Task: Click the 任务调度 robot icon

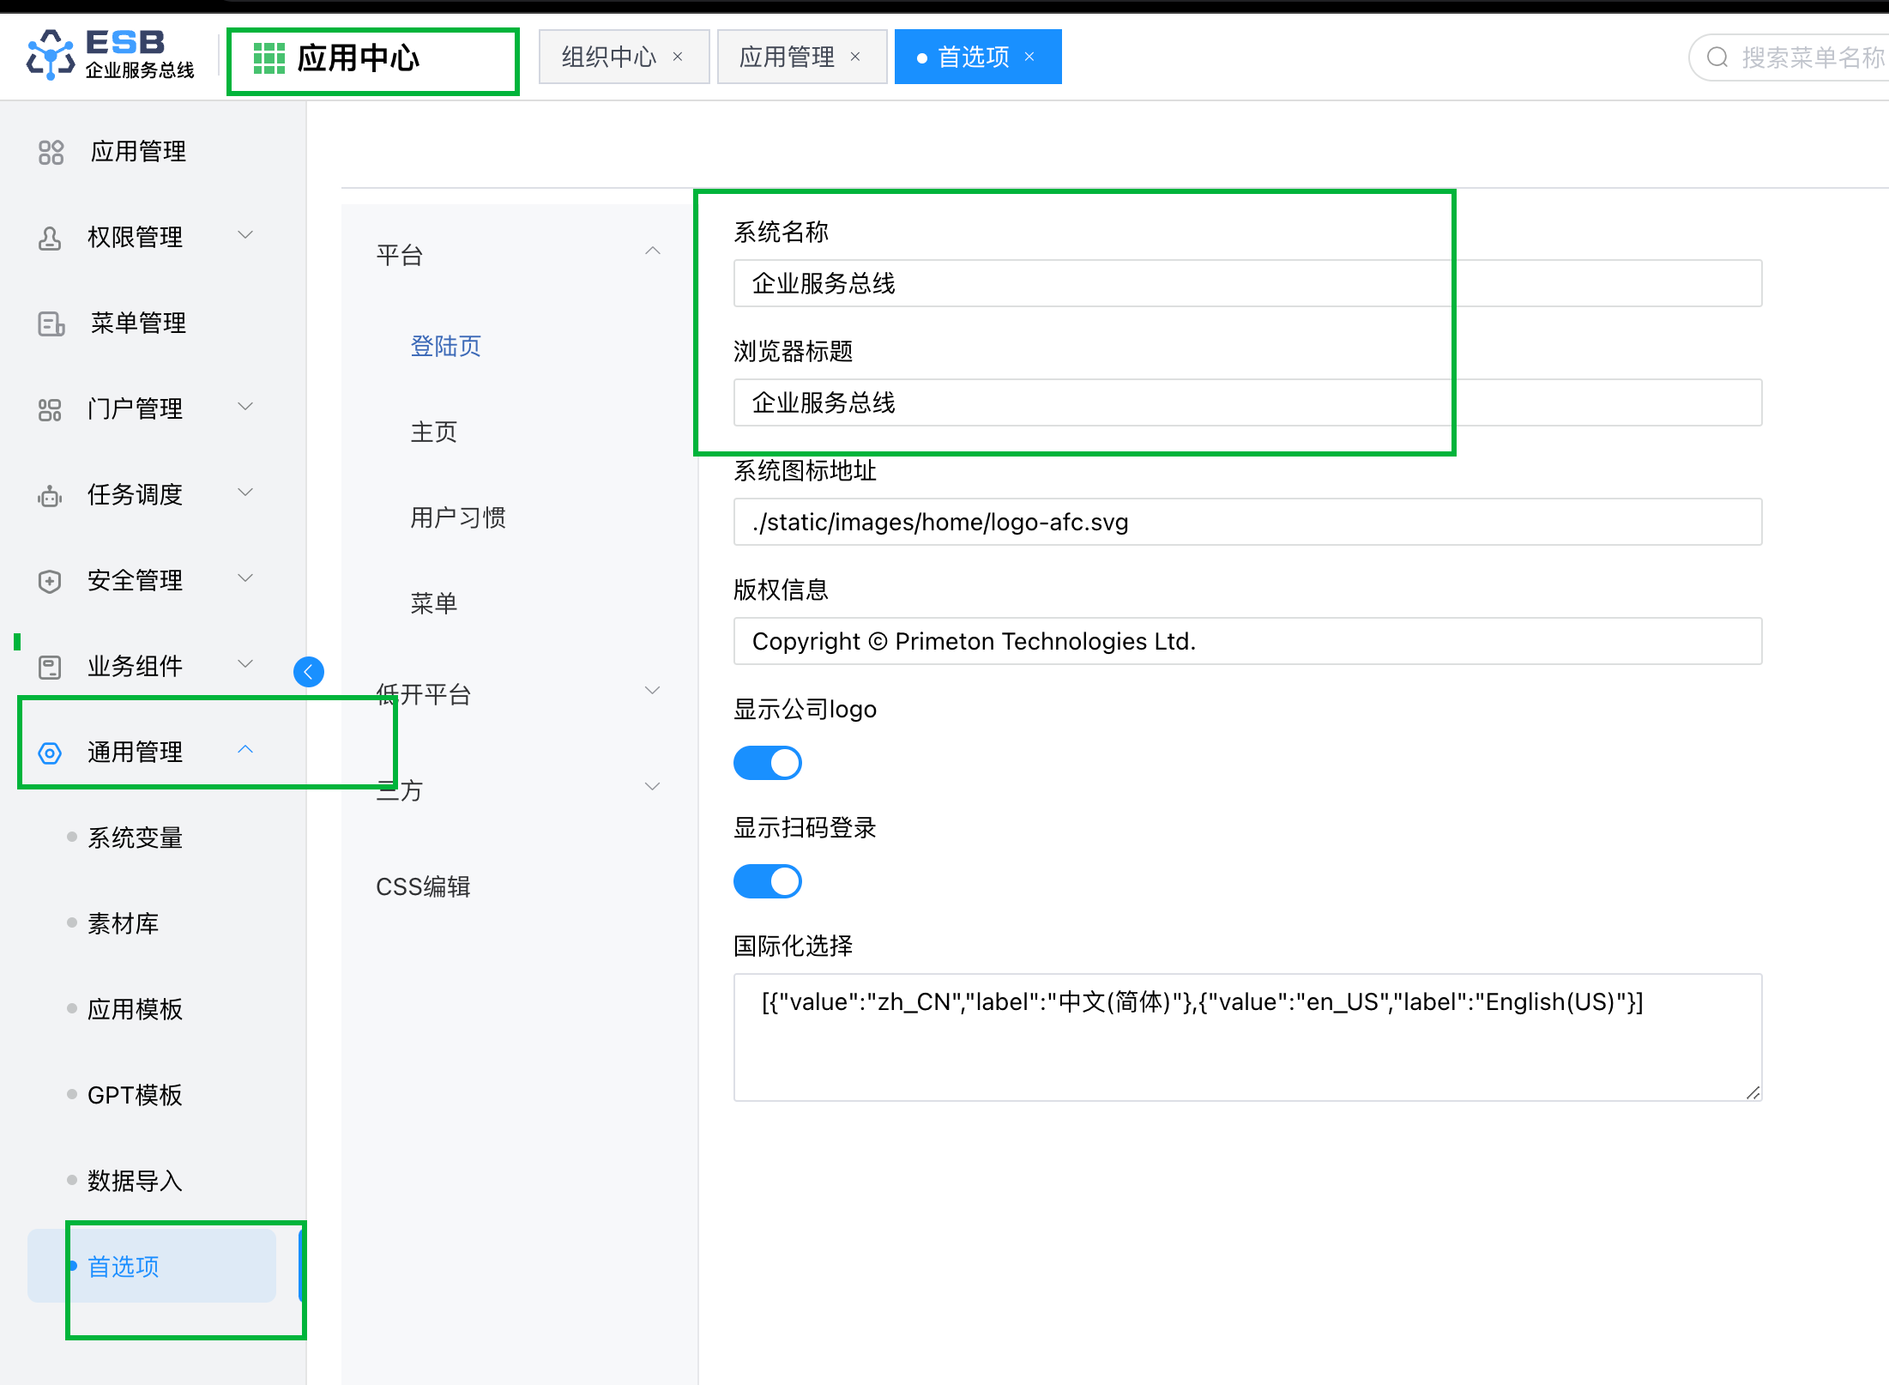Action: (x=50, y=495)
